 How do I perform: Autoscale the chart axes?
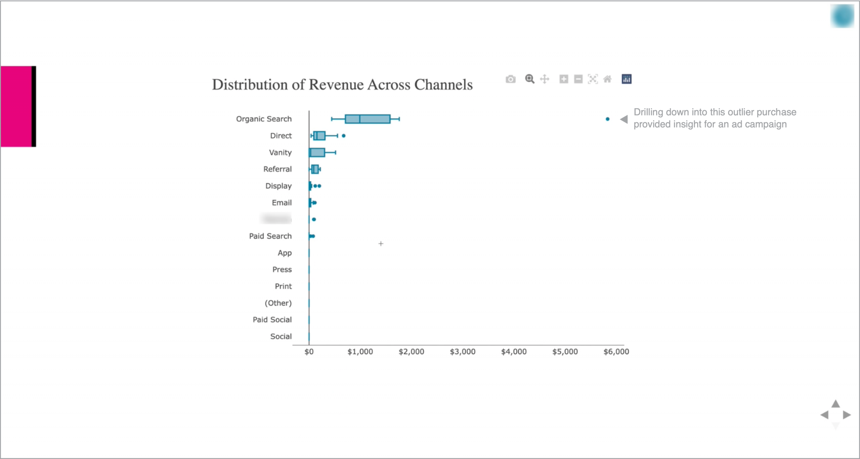(x=593, y=79)
